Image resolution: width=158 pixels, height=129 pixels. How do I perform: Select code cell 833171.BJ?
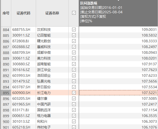[24, 110]
